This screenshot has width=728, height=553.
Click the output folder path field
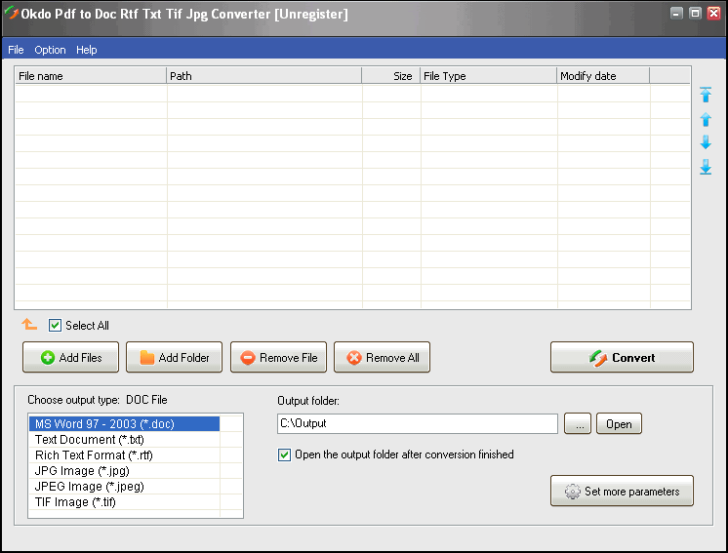coord(417,423)
